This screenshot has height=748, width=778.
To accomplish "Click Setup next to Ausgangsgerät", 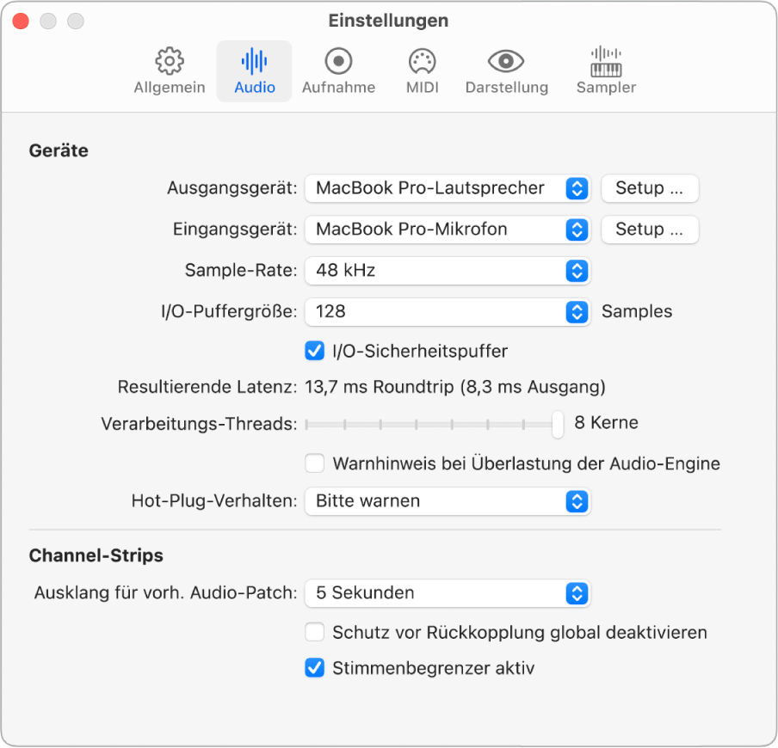I will pyautogui.click(x=650, y=188).
